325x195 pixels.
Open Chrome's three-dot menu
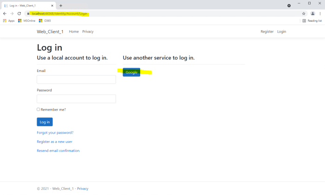[x=320, y=13]
